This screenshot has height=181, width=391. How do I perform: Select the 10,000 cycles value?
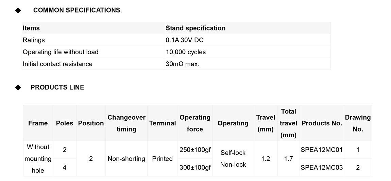click(x=186, y=52)
